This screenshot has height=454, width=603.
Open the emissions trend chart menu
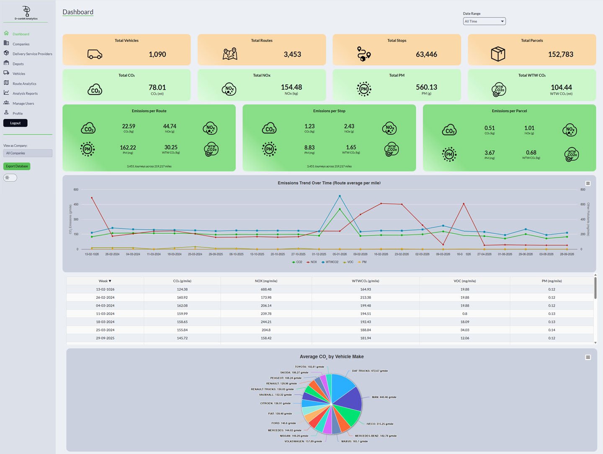click(x=588, y=183)
